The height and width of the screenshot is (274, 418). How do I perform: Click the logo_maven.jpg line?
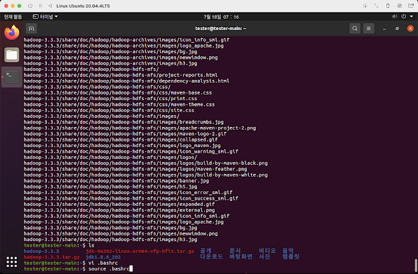click(122, 145)
